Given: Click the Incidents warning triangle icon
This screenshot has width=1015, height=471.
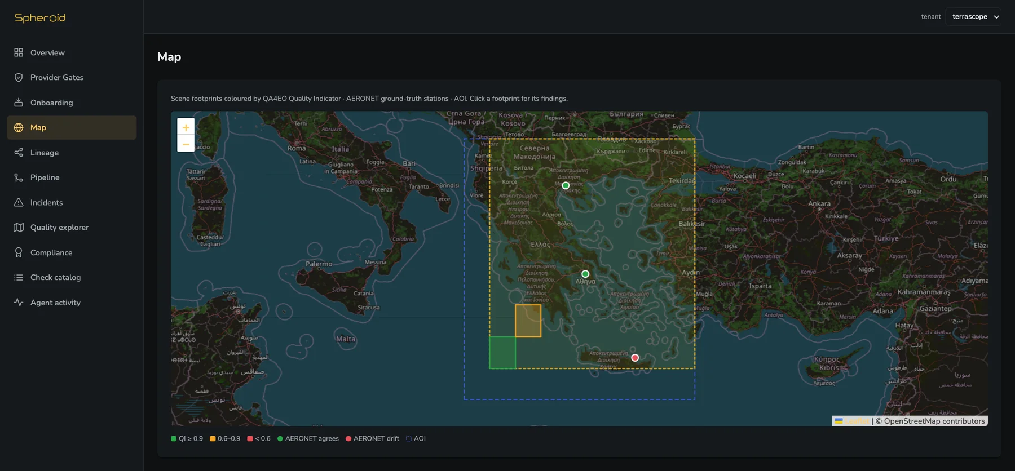Looking at the screenshot, I should (x=19, y=202).
